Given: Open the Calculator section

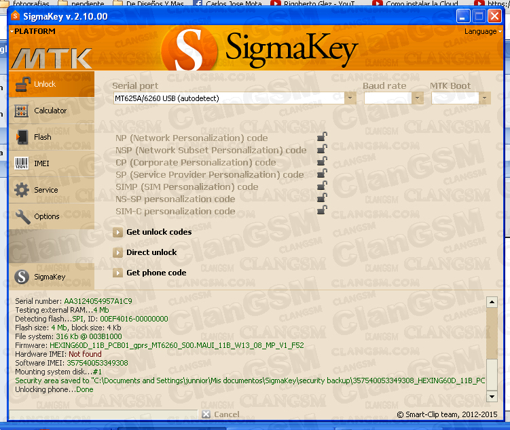Looking at the screenshot, I should (52, 111).
